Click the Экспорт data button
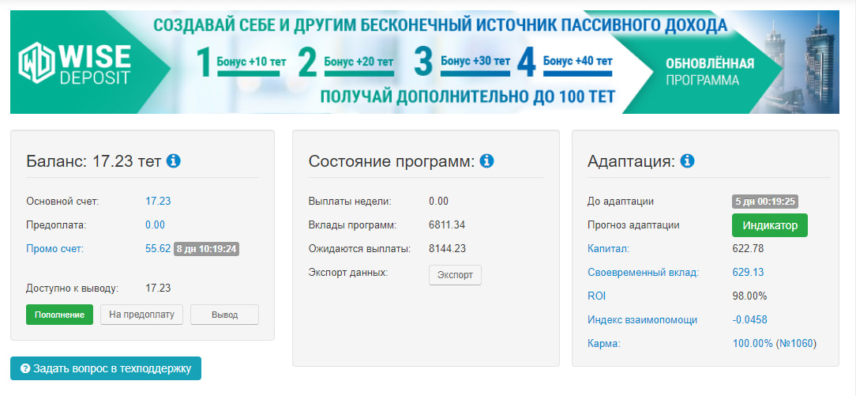856x396 pixels. click(x=455, y=275)
